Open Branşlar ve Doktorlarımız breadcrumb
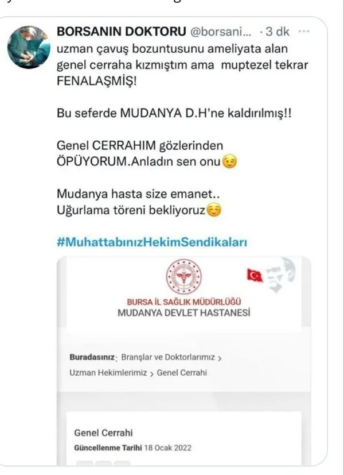Image resolution: width=344 pixels, height=475 pixels. point(168,357)
